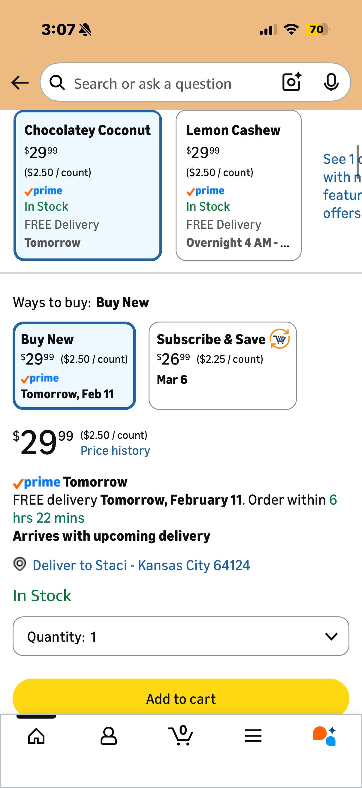
Task: Tap the search input field
Action: [171, 84]
